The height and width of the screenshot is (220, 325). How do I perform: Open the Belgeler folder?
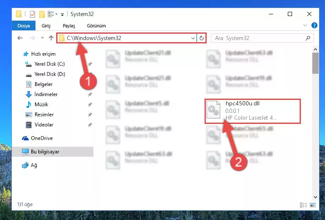[39, 84]
